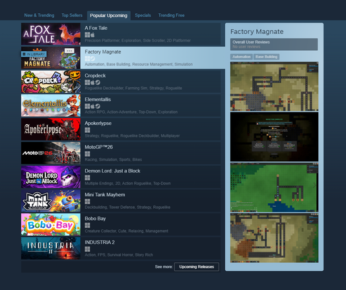Click the 'Action RPG, Action-Adventure' tag line
This screenshot has width=346, height=290.
click(x=131, y=112)
